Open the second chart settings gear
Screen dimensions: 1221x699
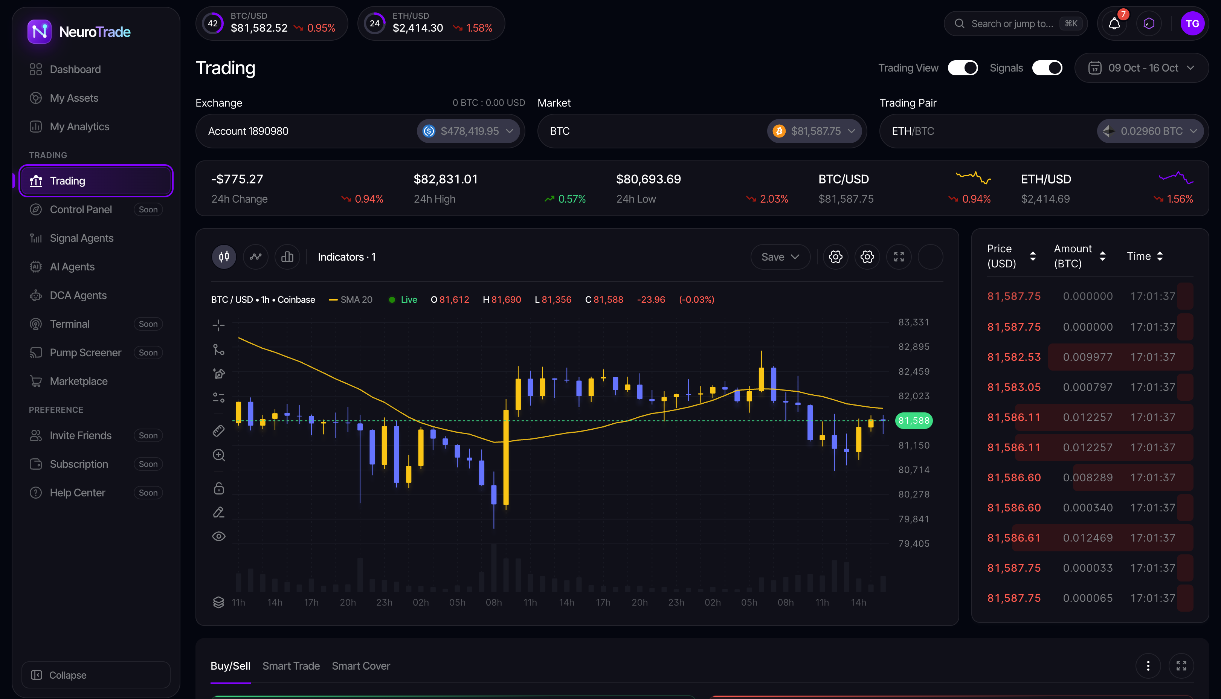click(x=867, y=257)
